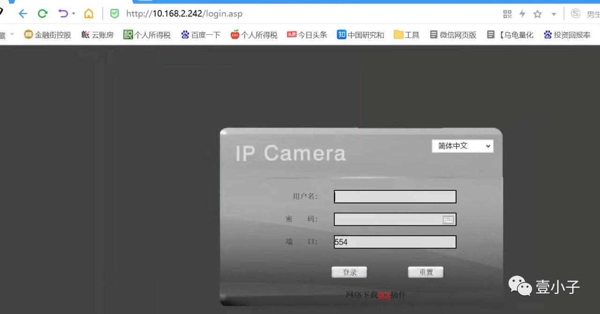Open the 个人所得税 bookmark with the 税 icon

[x=146, y=34]
